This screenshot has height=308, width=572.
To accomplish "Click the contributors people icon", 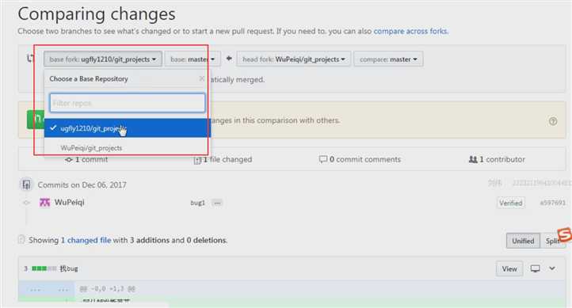I will tap(473, 159).
